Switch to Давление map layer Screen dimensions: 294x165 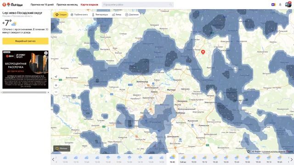coord(132,14)
